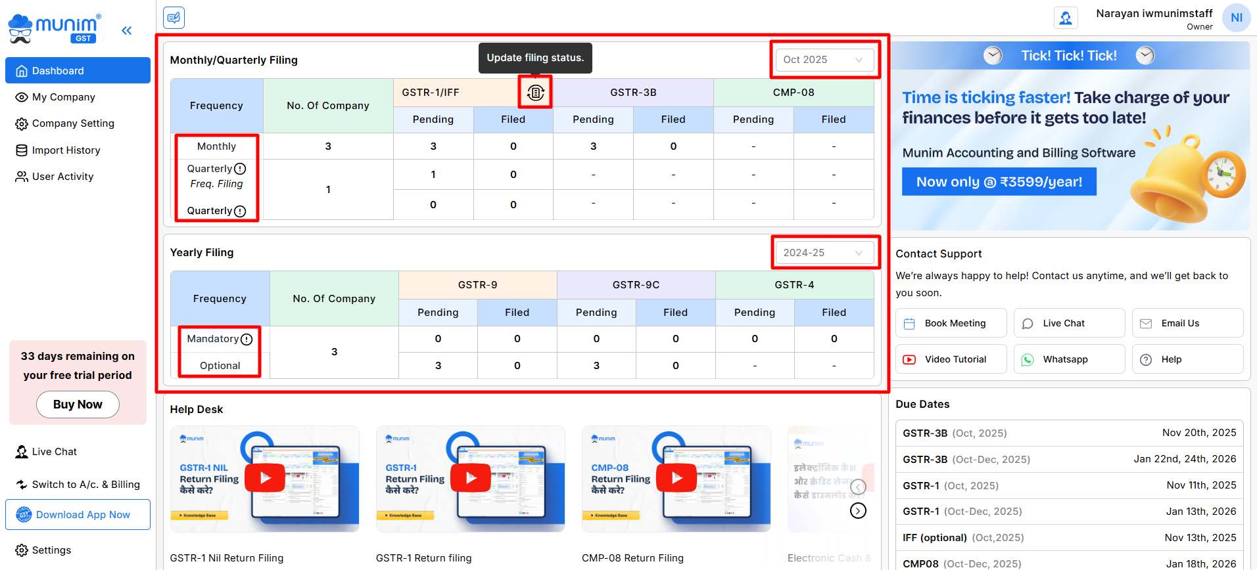
Task: Open the Oct 2025 month dropdown
Action: coord(824,60)
